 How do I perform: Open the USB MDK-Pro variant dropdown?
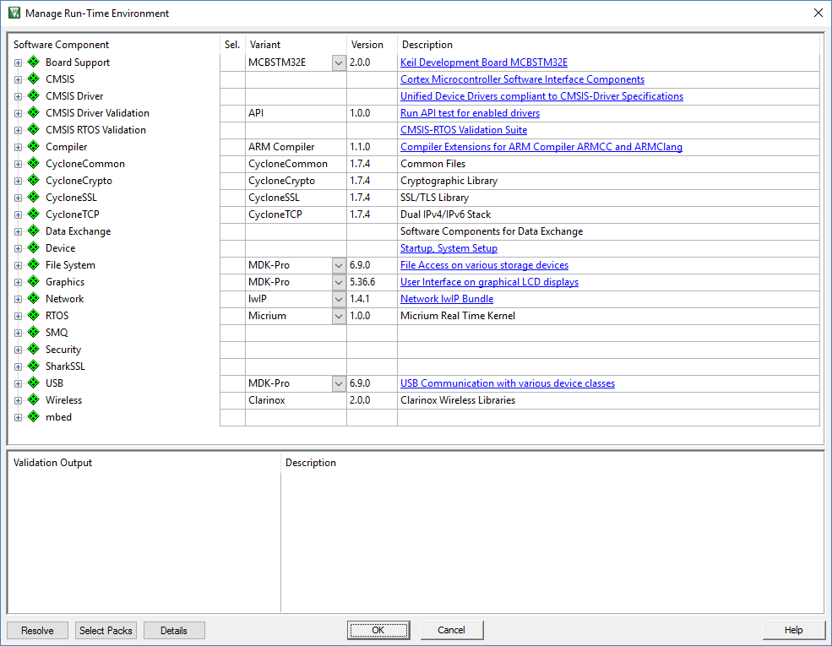pos(339,383)
